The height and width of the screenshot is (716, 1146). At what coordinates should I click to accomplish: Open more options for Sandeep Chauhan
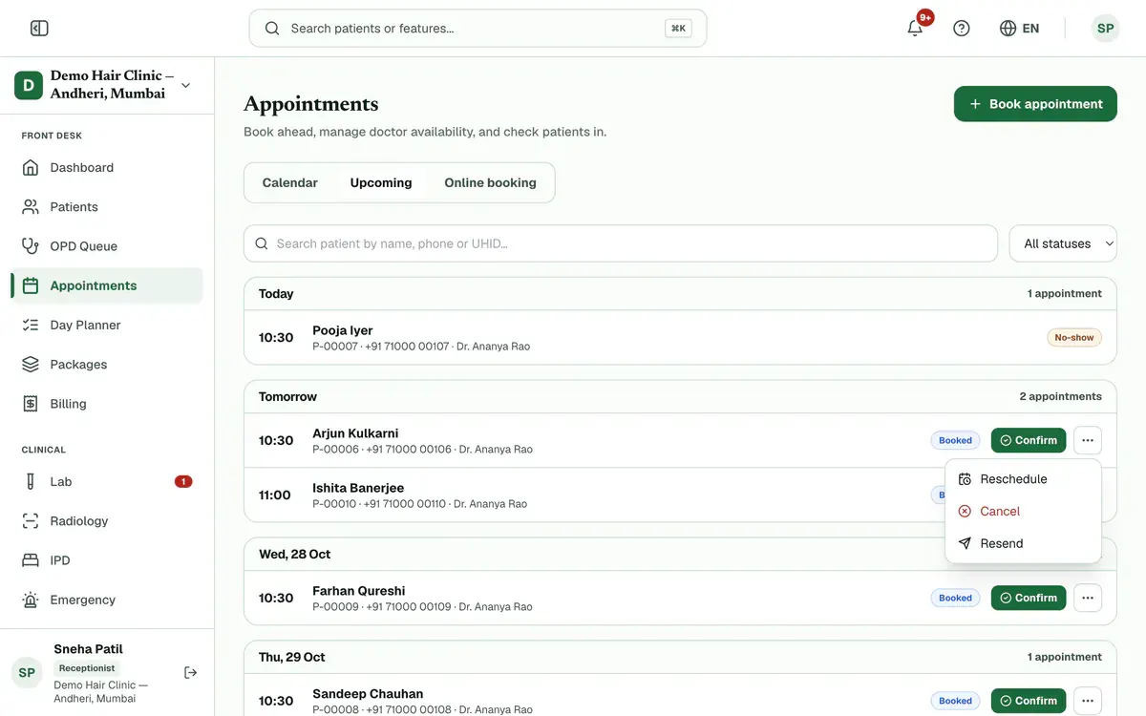(1088, 701)
